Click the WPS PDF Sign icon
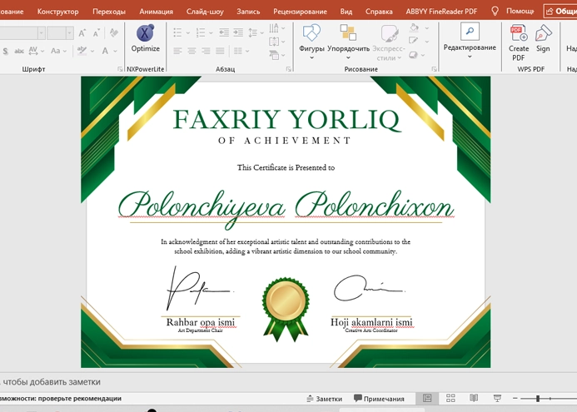The height and width of the screenshot is (412, 577). [543, 38]
